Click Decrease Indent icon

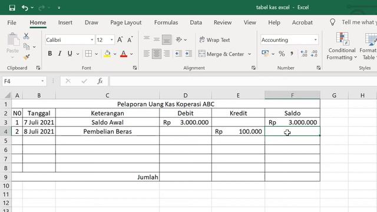(178, 54)
